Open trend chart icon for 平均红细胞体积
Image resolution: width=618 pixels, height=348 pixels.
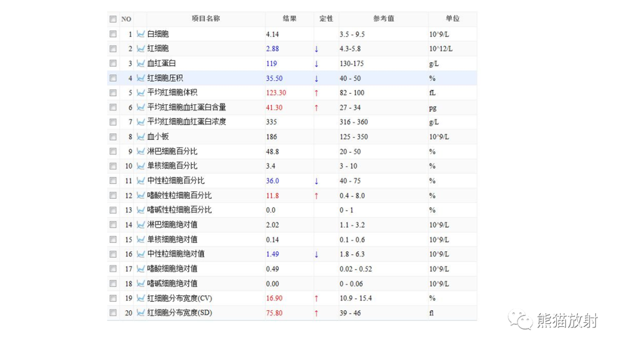coord(140,93)
